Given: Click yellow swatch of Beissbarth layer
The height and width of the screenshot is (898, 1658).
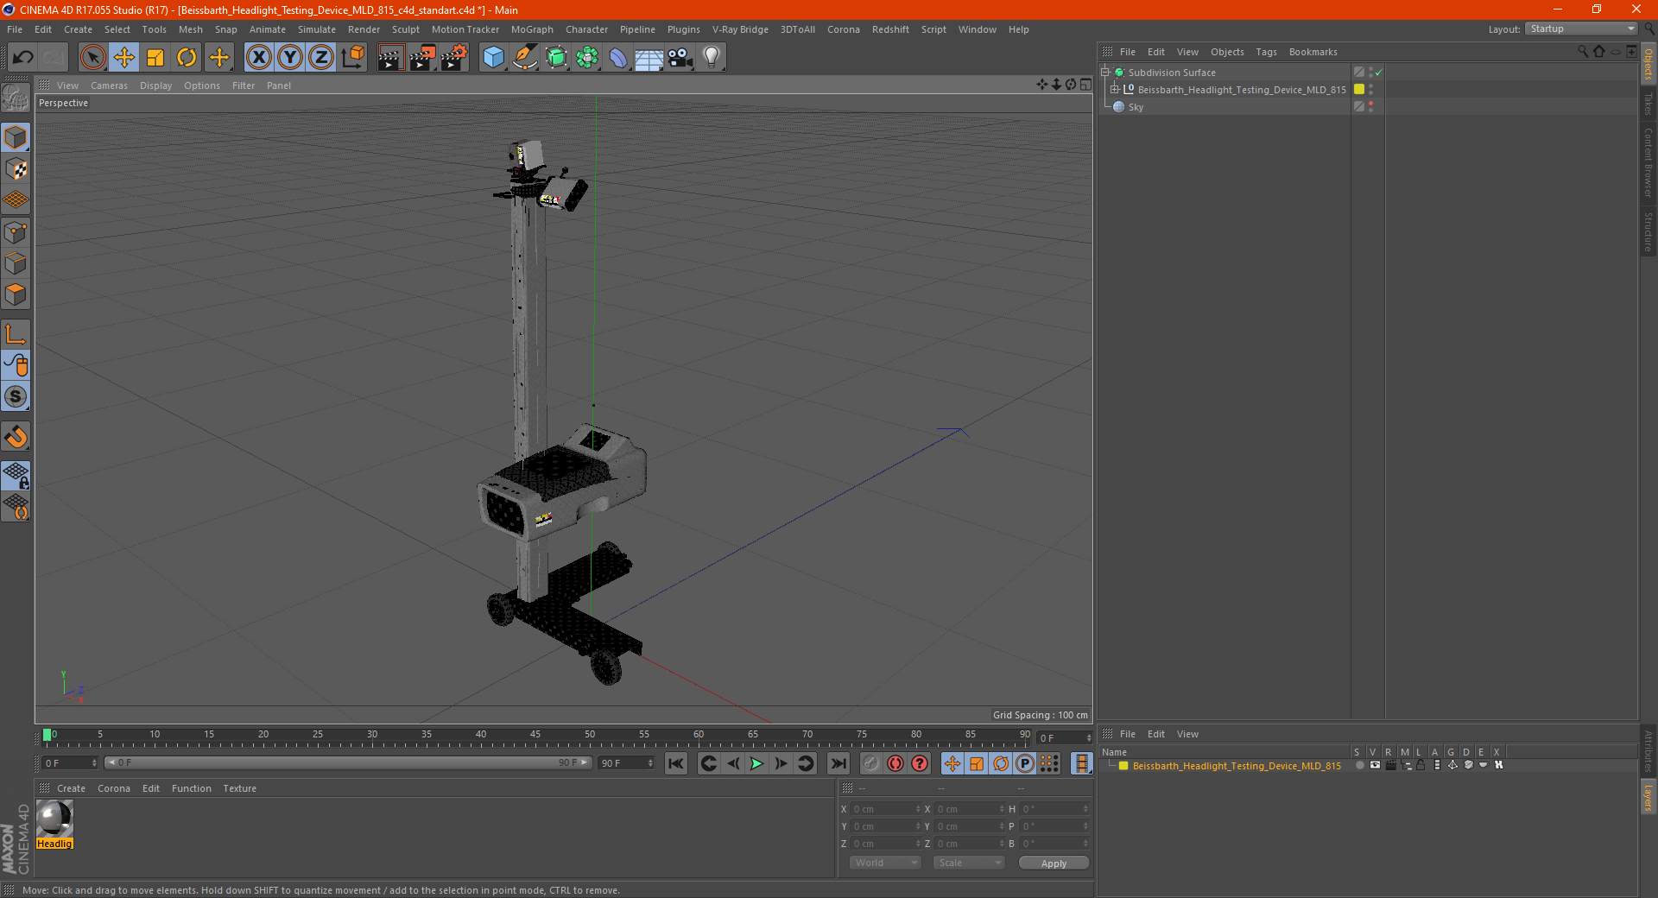Looking at the screenshot, I should [x=1123, y=766].
